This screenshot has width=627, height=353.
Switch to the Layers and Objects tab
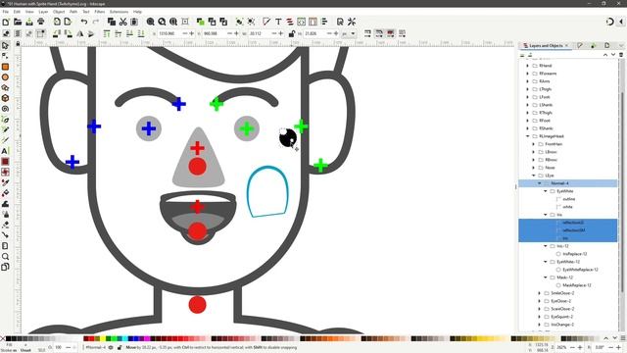[546, 46]
